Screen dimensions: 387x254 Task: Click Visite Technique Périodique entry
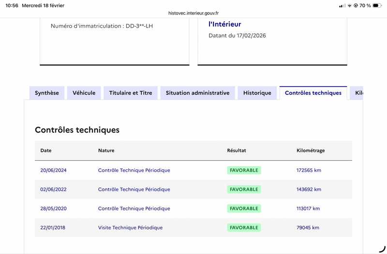click(x=130, y=227)
